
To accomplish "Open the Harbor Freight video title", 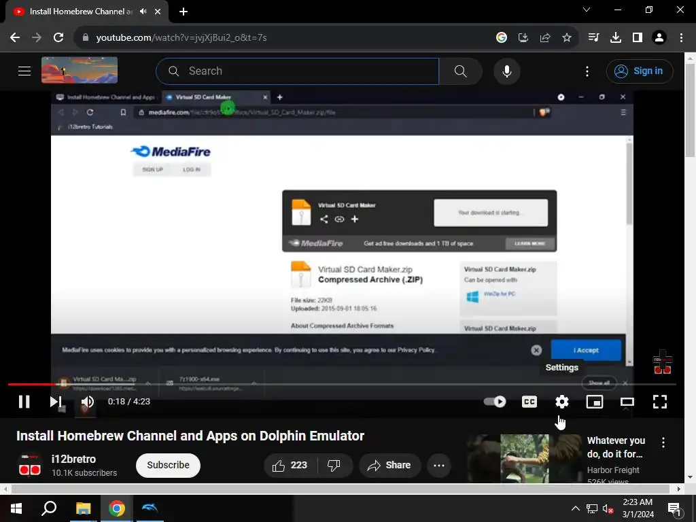I will point(616,447).
